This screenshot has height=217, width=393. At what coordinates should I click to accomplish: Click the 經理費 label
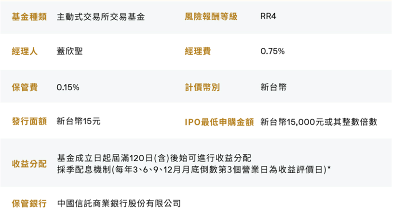(198, 51)
